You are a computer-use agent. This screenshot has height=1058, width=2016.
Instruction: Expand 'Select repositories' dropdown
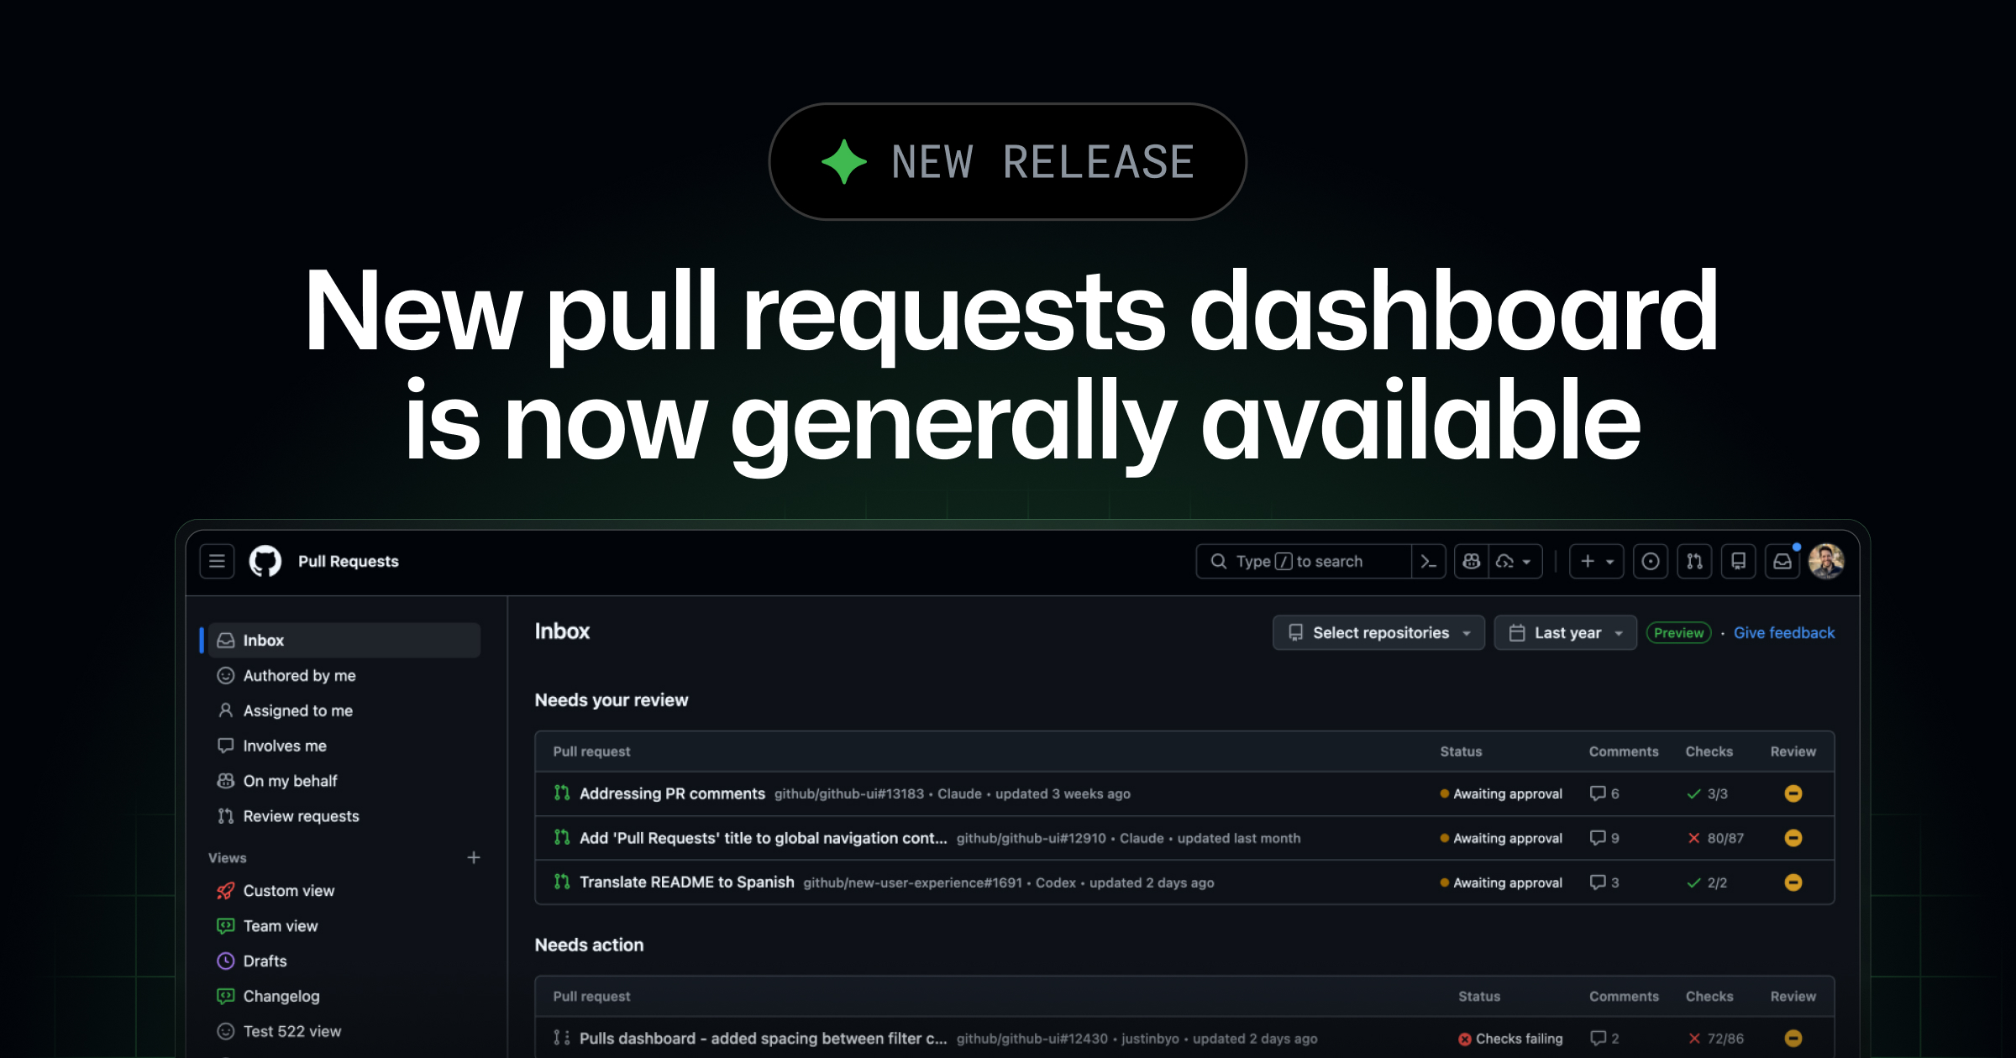(x=1378, y=632)
